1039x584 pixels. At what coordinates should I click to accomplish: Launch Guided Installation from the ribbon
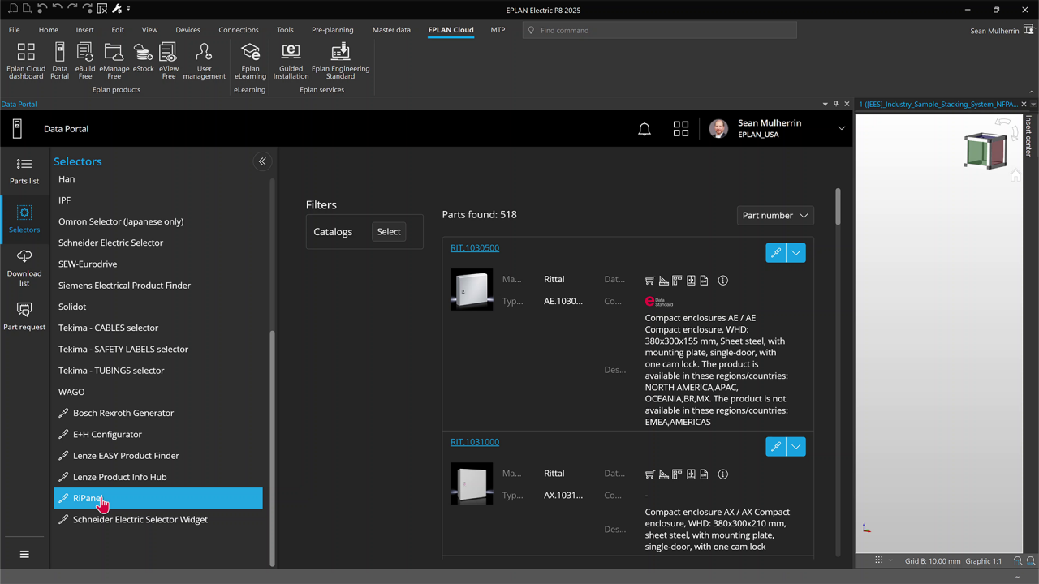pyautogui.click(x=290, y=61)
